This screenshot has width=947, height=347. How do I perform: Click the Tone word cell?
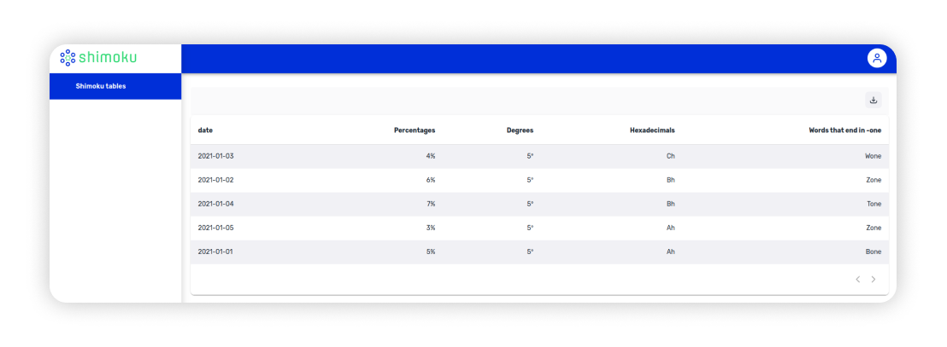(873, 204)
